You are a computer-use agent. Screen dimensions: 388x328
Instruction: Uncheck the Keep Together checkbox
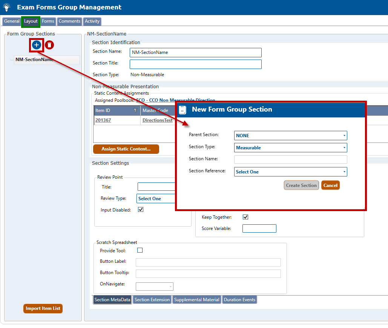click(245, 217)
